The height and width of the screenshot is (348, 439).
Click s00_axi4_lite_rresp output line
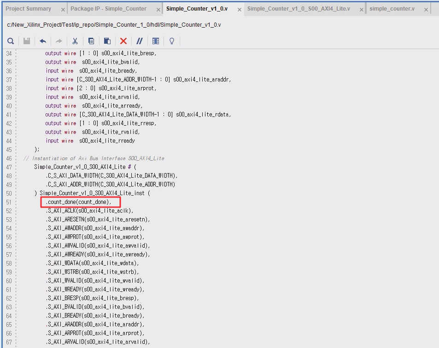[101, 123]
